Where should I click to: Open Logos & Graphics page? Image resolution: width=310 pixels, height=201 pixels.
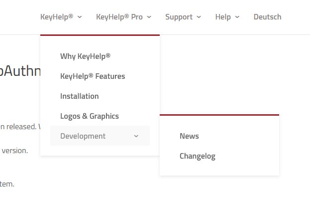[90, 116]
